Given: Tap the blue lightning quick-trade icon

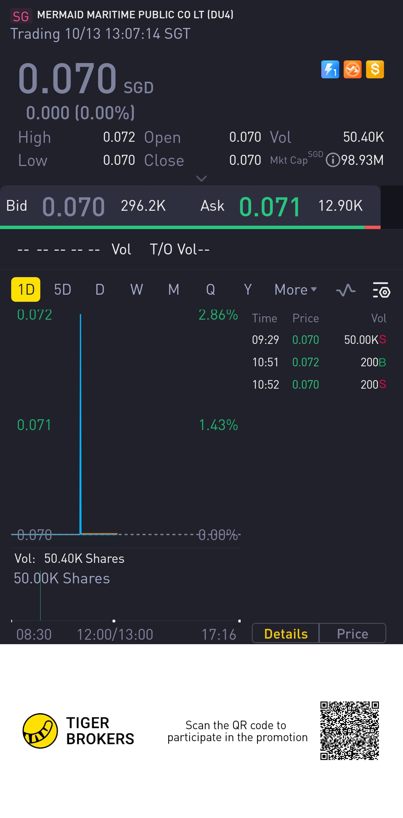Looking at the screenshot, I should coord(330,69).
